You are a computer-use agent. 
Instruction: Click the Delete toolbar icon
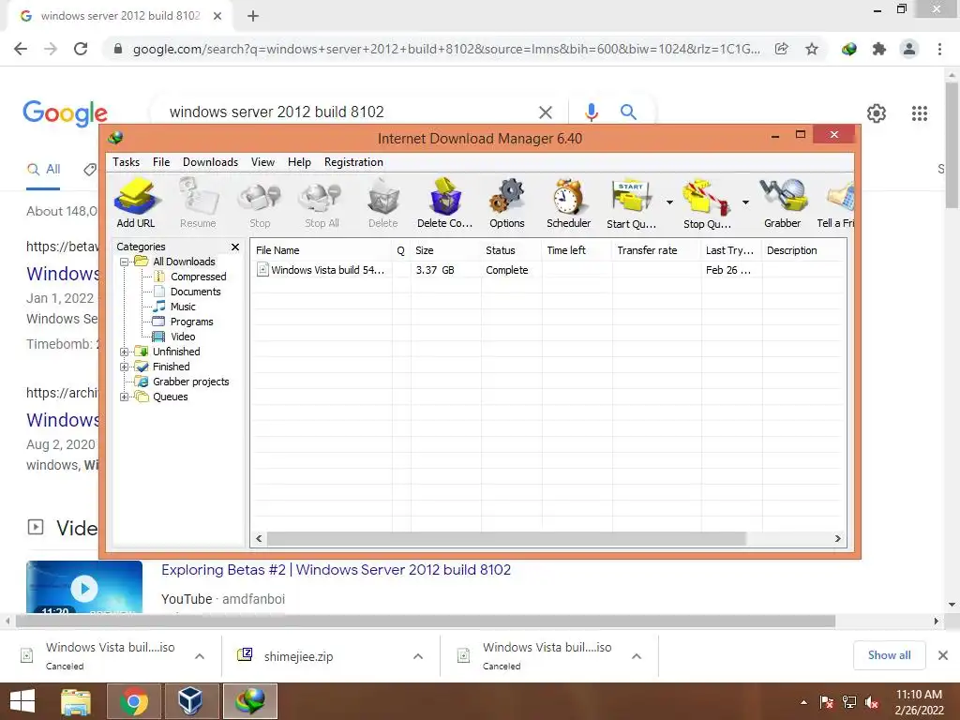coord(383,202)
